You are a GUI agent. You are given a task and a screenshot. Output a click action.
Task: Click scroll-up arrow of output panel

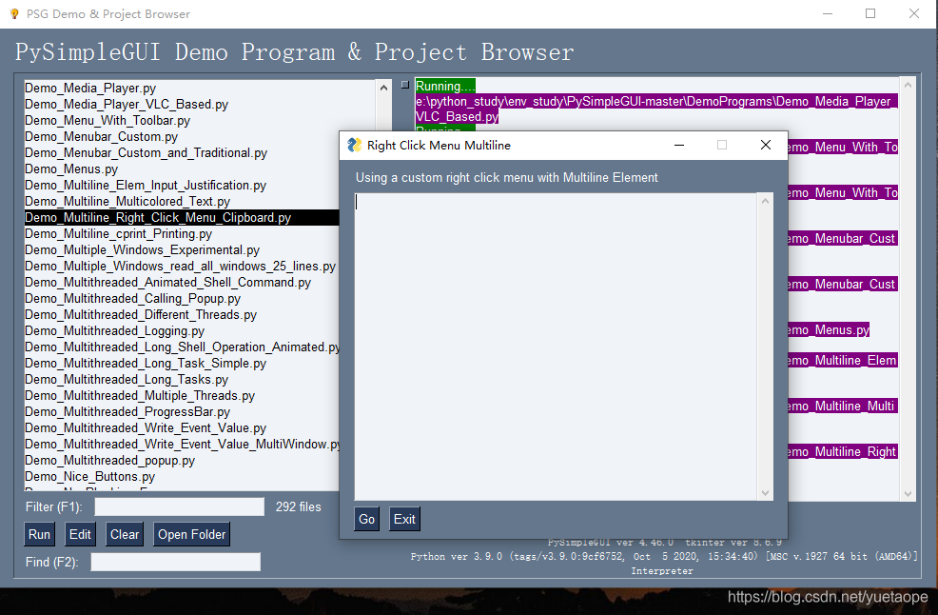pyautogui.click(x=908, y=85)
